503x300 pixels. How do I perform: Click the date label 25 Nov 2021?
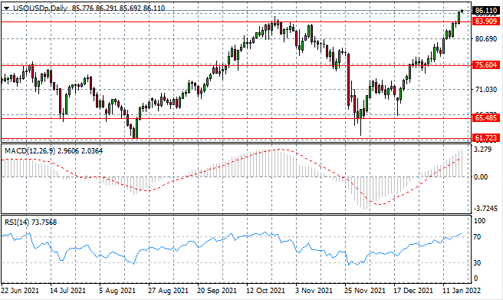click(x=365, y=291)
